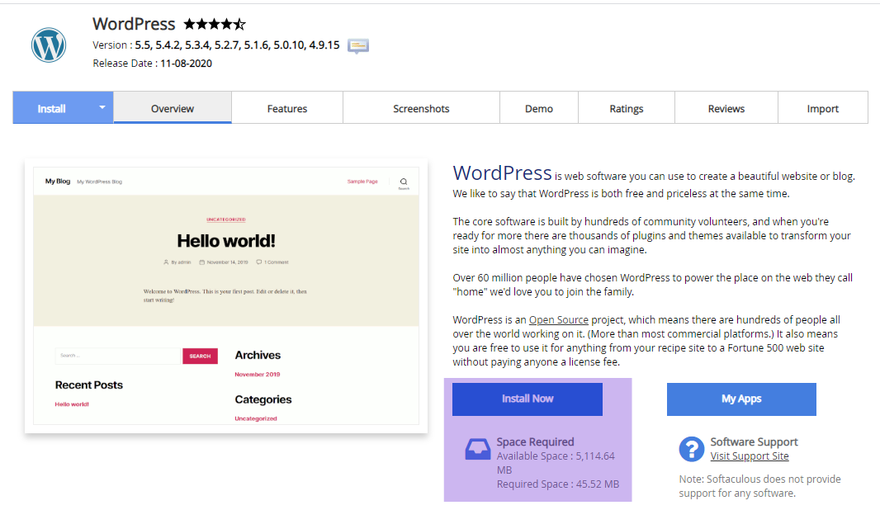Click the 'Hello world!' heading in preview
Viewport: 880px width, 510px height.
click(226, 241)
